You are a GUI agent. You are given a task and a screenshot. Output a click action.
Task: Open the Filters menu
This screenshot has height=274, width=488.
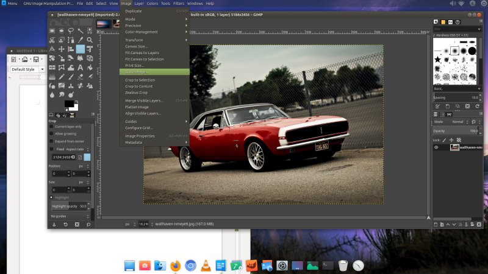(x=179, y=4)
